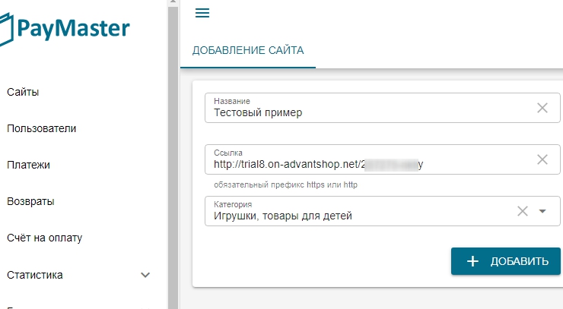The height and width of the screenshot is (309, 563).
Task: Open the Платежи sidebar item
Action: tap(28, 166)
